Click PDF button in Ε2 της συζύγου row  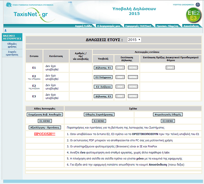[x=120, y=86]
